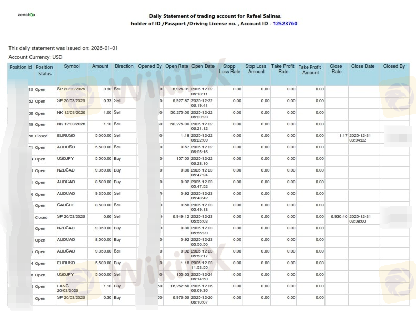Click the close rate 6,930.46 cell
Viewport: 416px width, 322px height.
[x=337, y=219]
